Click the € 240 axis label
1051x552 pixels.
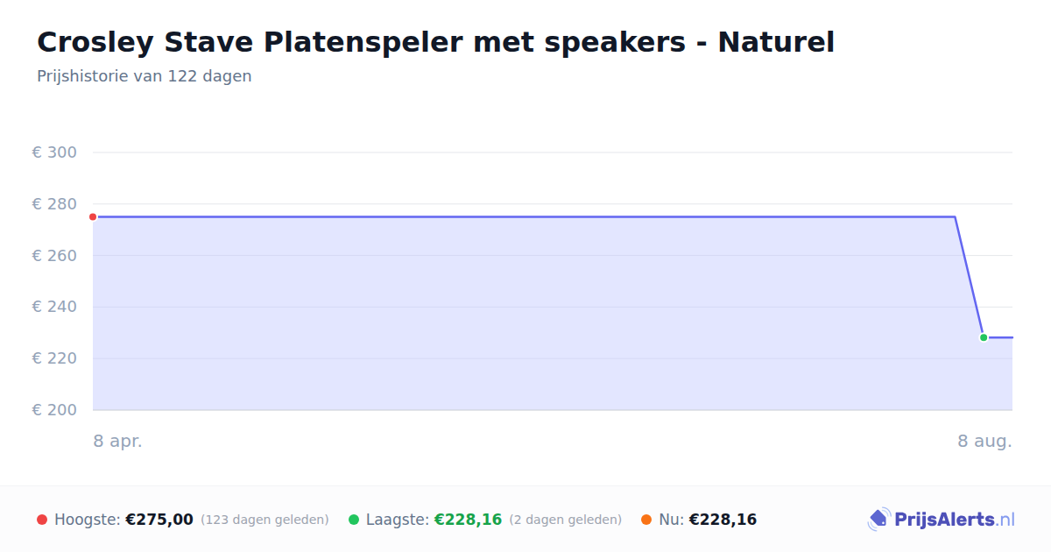[54, 307]
